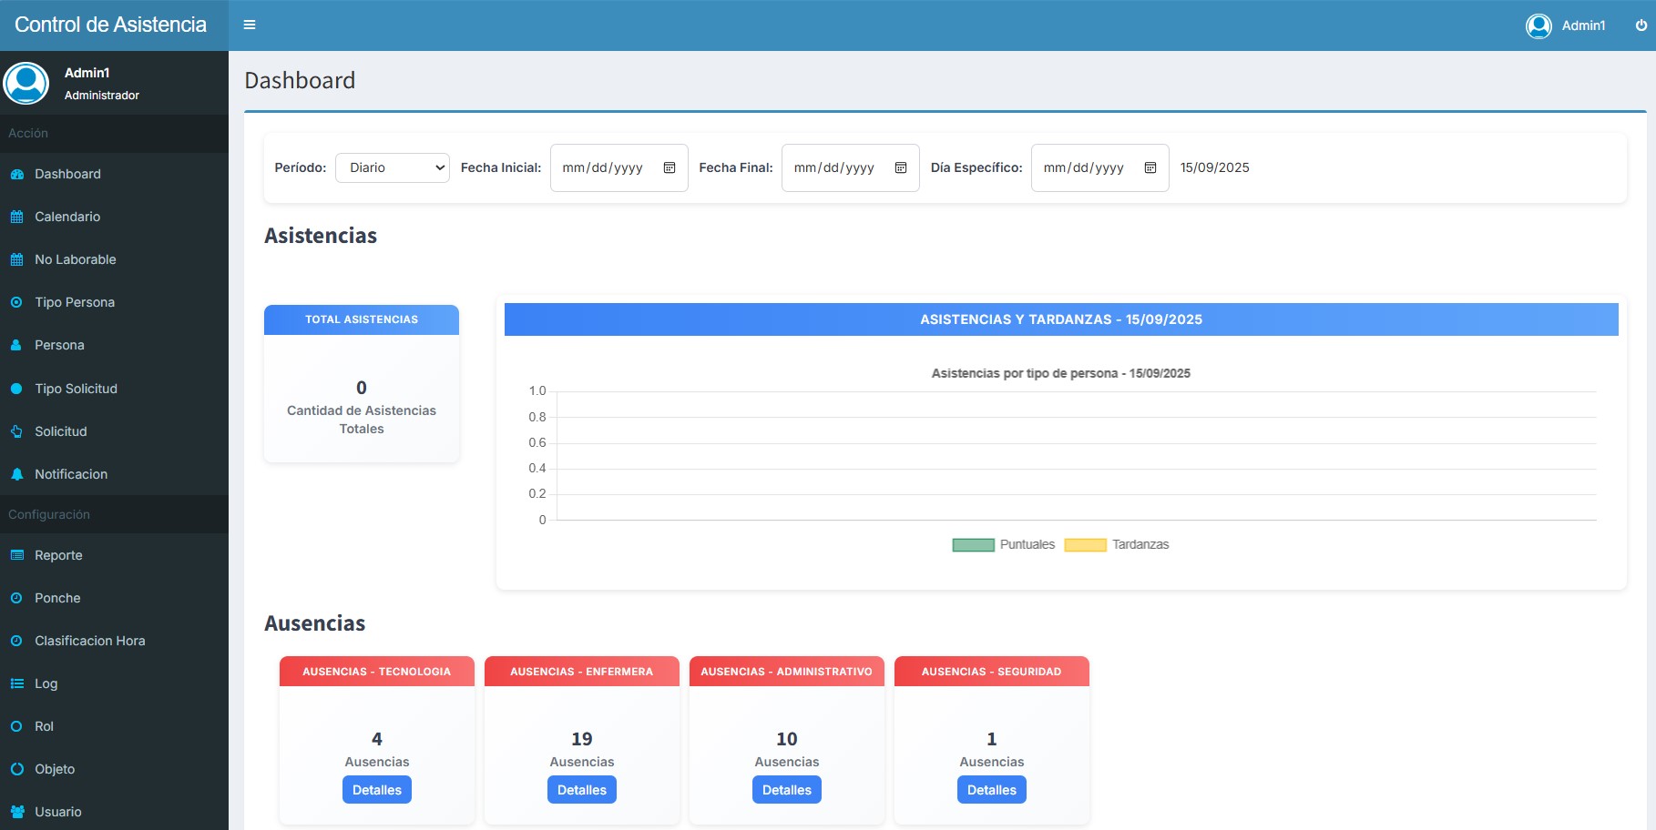Click the Tipo Solicitud dot icon
Screen dimensions: 1656x830
tap(16, 389)
